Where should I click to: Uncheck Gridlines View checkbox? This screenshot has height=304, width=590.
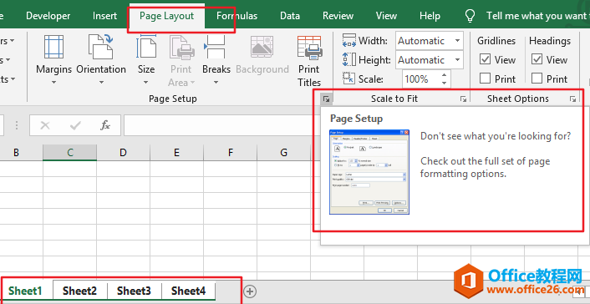coord(485,59)
